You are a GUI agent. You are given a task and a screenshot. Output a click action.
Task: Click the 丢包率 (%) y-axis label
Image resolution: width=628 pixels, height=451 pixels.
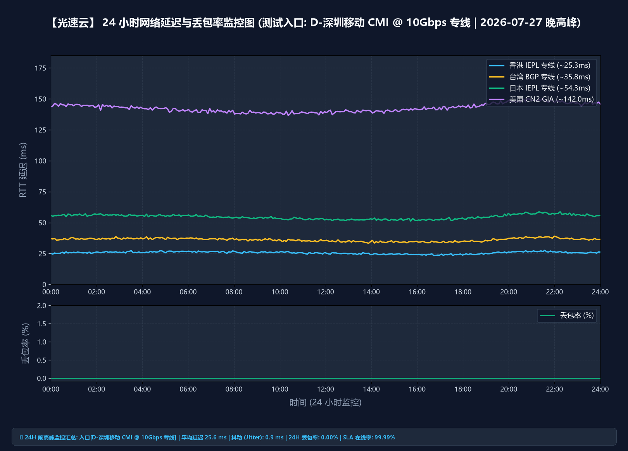tap(25, 343)
